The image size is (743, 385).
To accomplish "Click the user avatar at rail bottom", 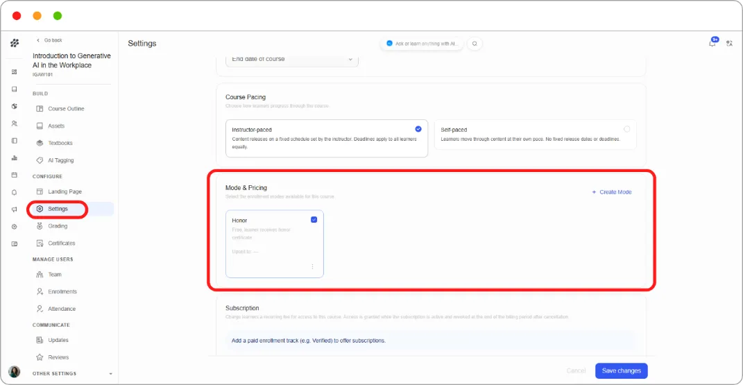I will click(x=14, y=372).
